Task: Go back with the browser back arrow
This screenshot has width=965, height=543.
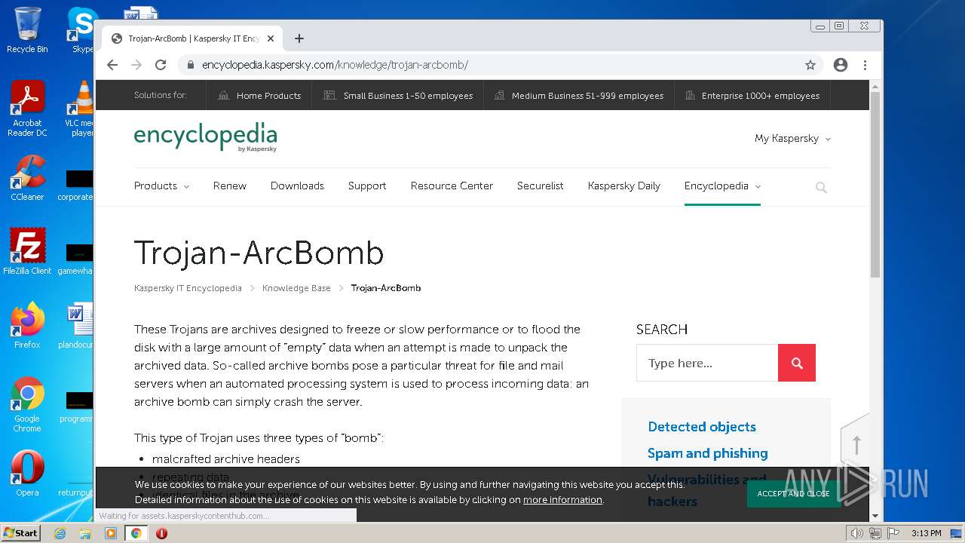Action: click(x=112, y=65)
